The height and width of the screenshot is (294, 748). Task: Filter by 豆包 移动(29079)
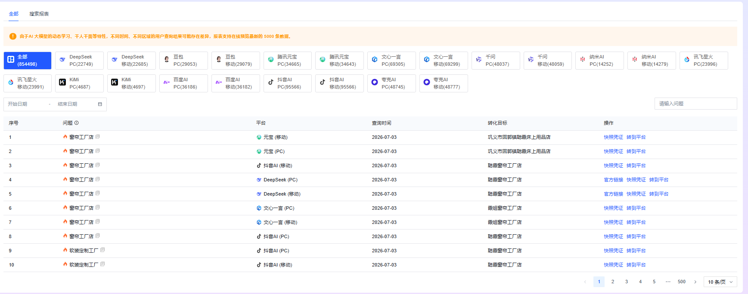point(236,61)
